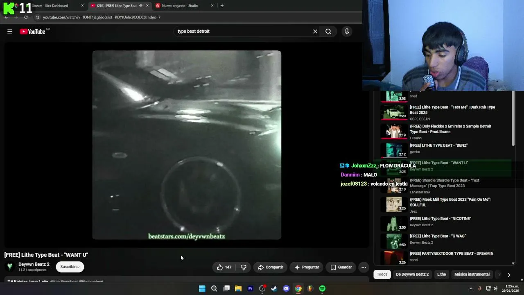Launch Premiere Pro from the taskbar
The image size is (524, 295).
click(250, 288)
